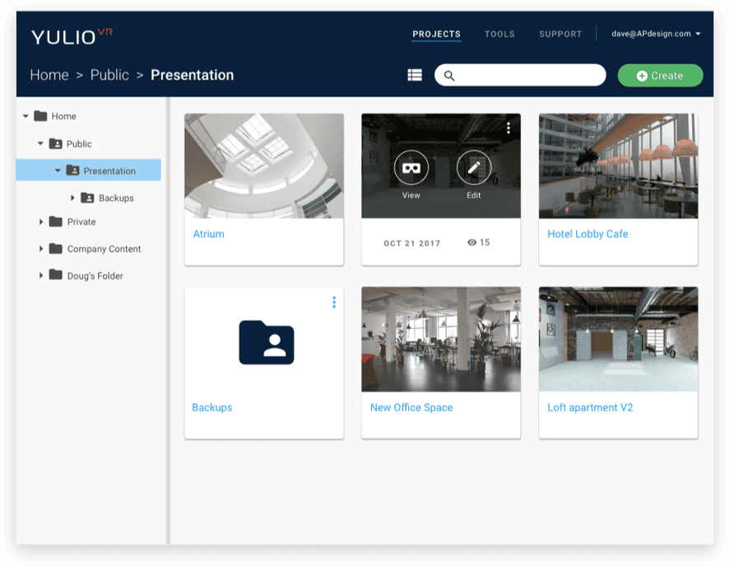
Task: Collapse the Home tree folder
Action: pos(26,116)
